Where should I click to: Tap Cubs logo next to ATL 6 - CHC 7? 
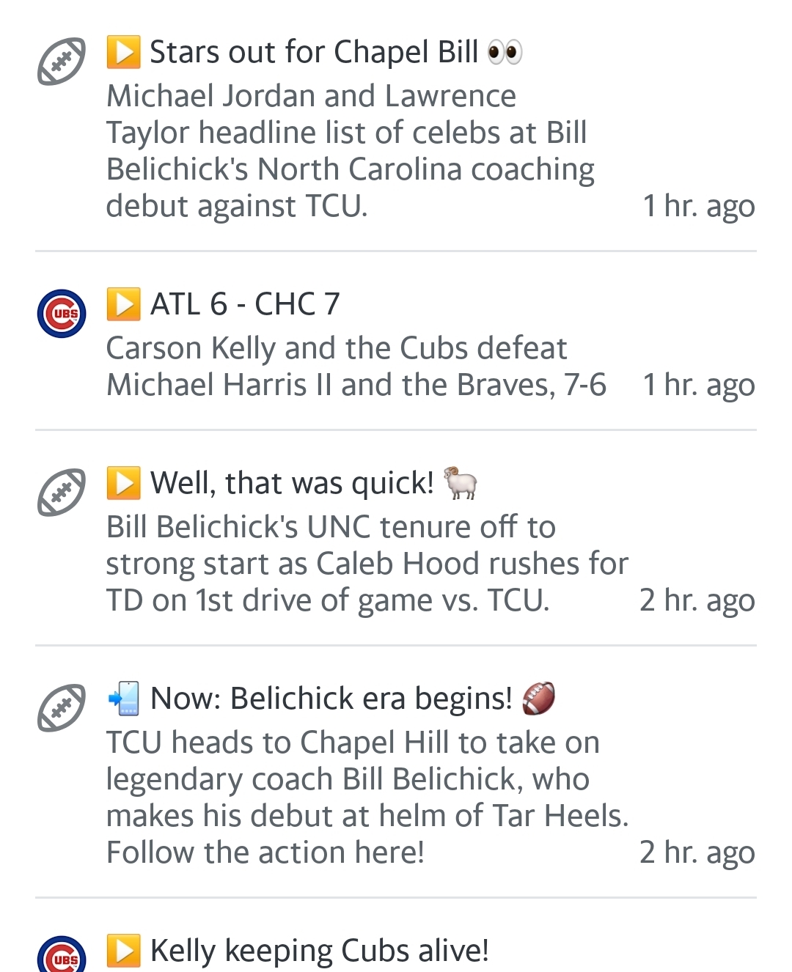point(62,313)
